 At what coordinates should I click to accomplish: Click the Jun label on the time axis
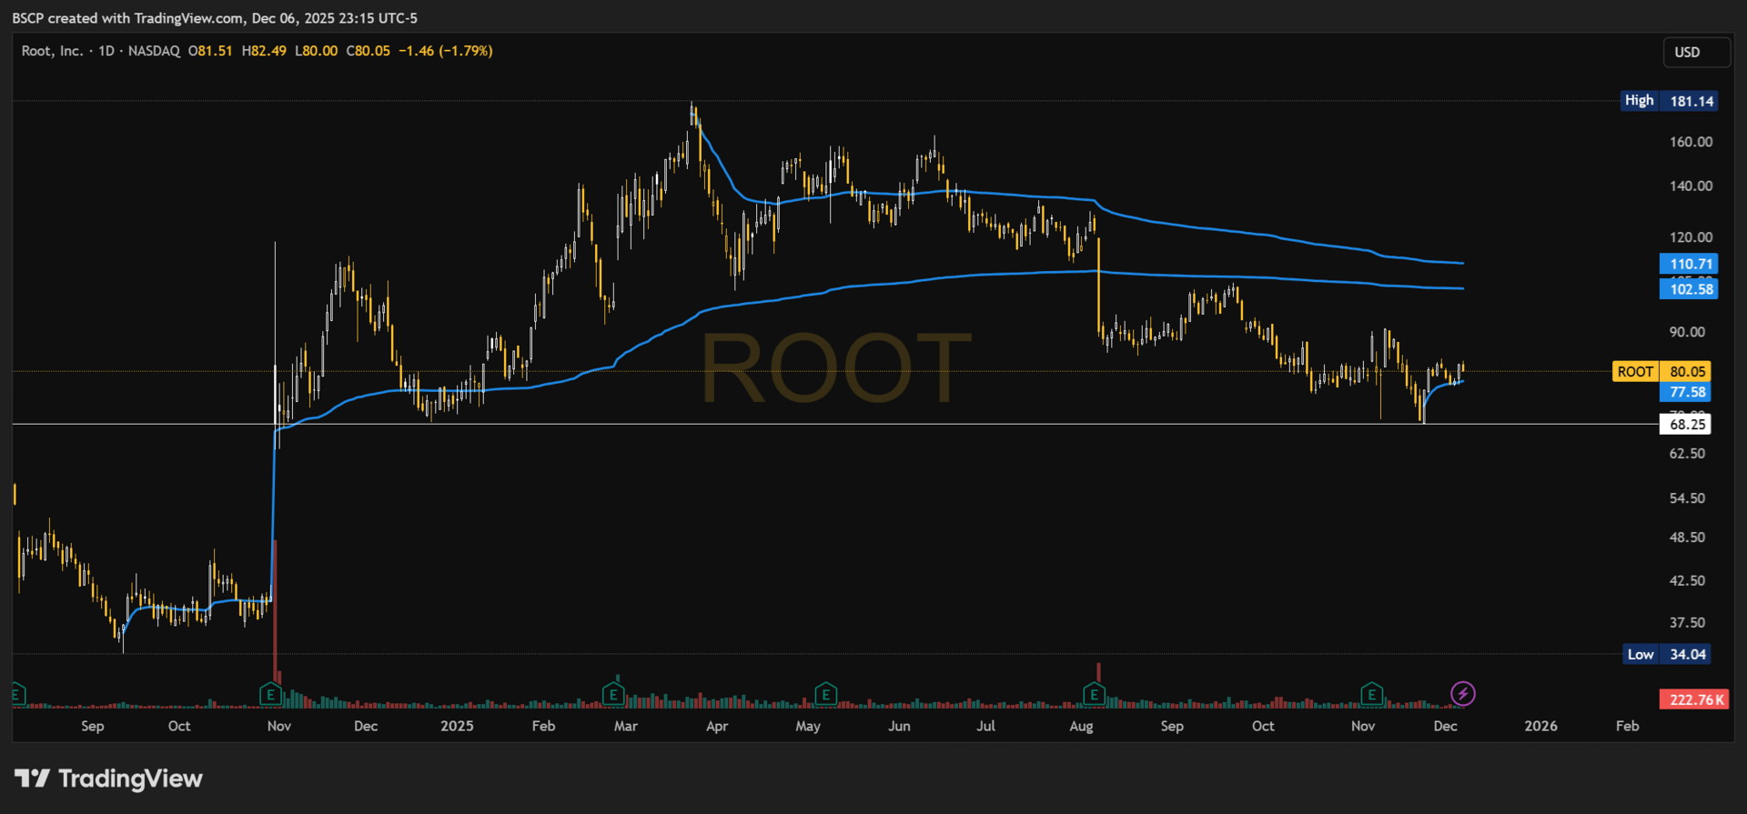click(x=899, y=726)
